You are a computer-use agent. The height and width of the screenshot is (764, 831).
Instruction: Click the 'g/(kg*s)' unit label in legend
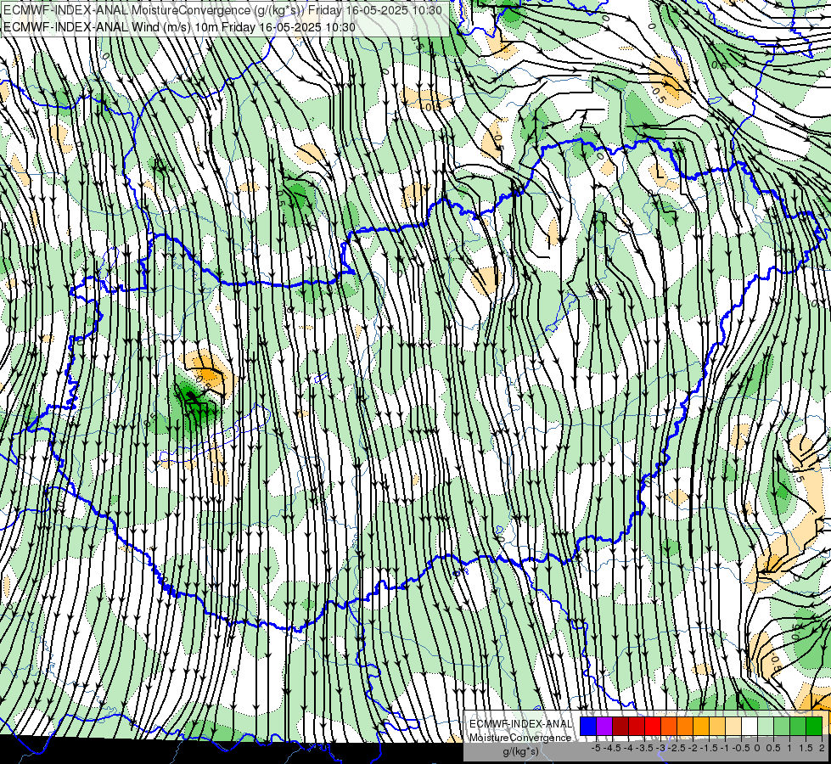coord(521,752)
